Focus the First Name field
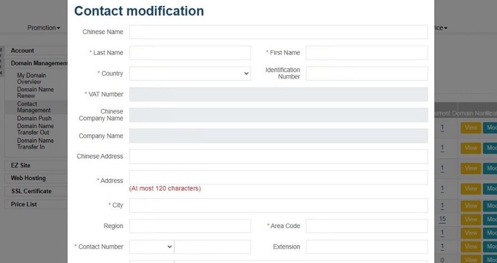This screenshot has height=263, width=497. 367,53
